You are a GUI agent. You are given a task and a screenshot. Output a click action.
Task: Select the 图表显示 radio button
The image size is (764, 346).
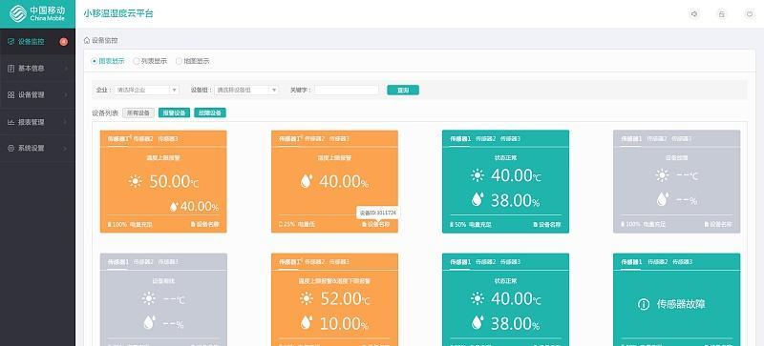pyautogui.click(x=95, y=61)
